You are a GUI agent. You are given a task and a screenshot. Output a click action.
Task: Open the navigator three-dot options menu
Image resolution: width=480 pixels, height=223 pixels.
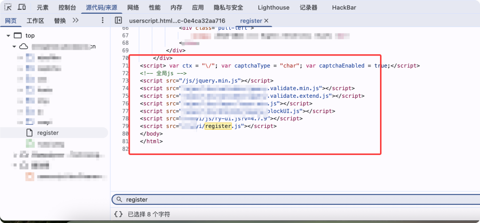coord(103,20)
